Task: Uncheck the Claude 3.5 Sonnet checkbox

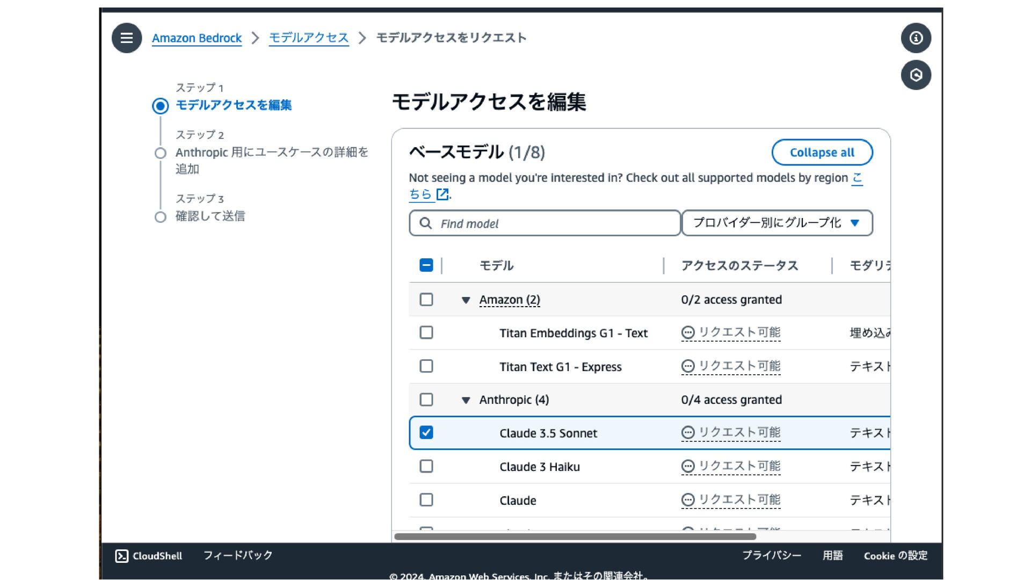Action: pos(426,433)
